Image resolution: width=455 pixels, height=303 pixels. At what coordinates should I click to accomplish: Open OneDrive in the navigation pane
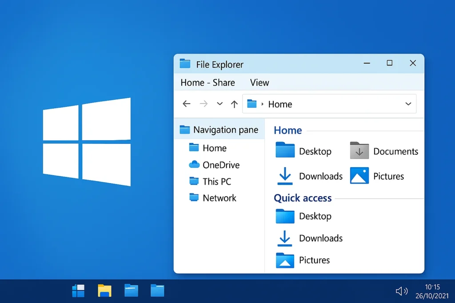tap(221, 165)
